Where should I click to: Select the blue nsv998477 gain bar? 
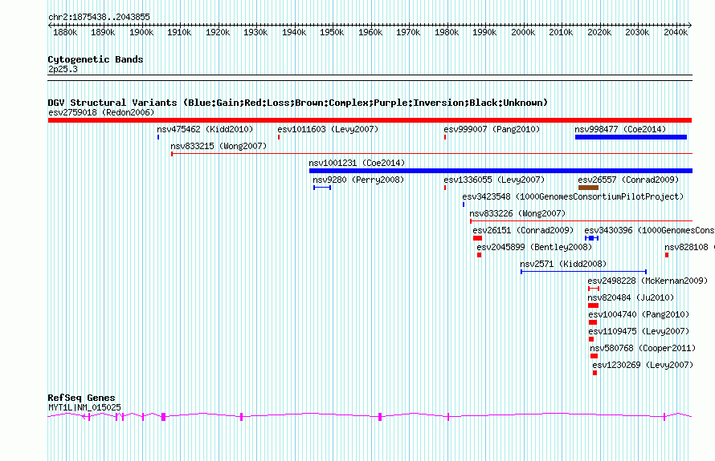coord(631,137)
